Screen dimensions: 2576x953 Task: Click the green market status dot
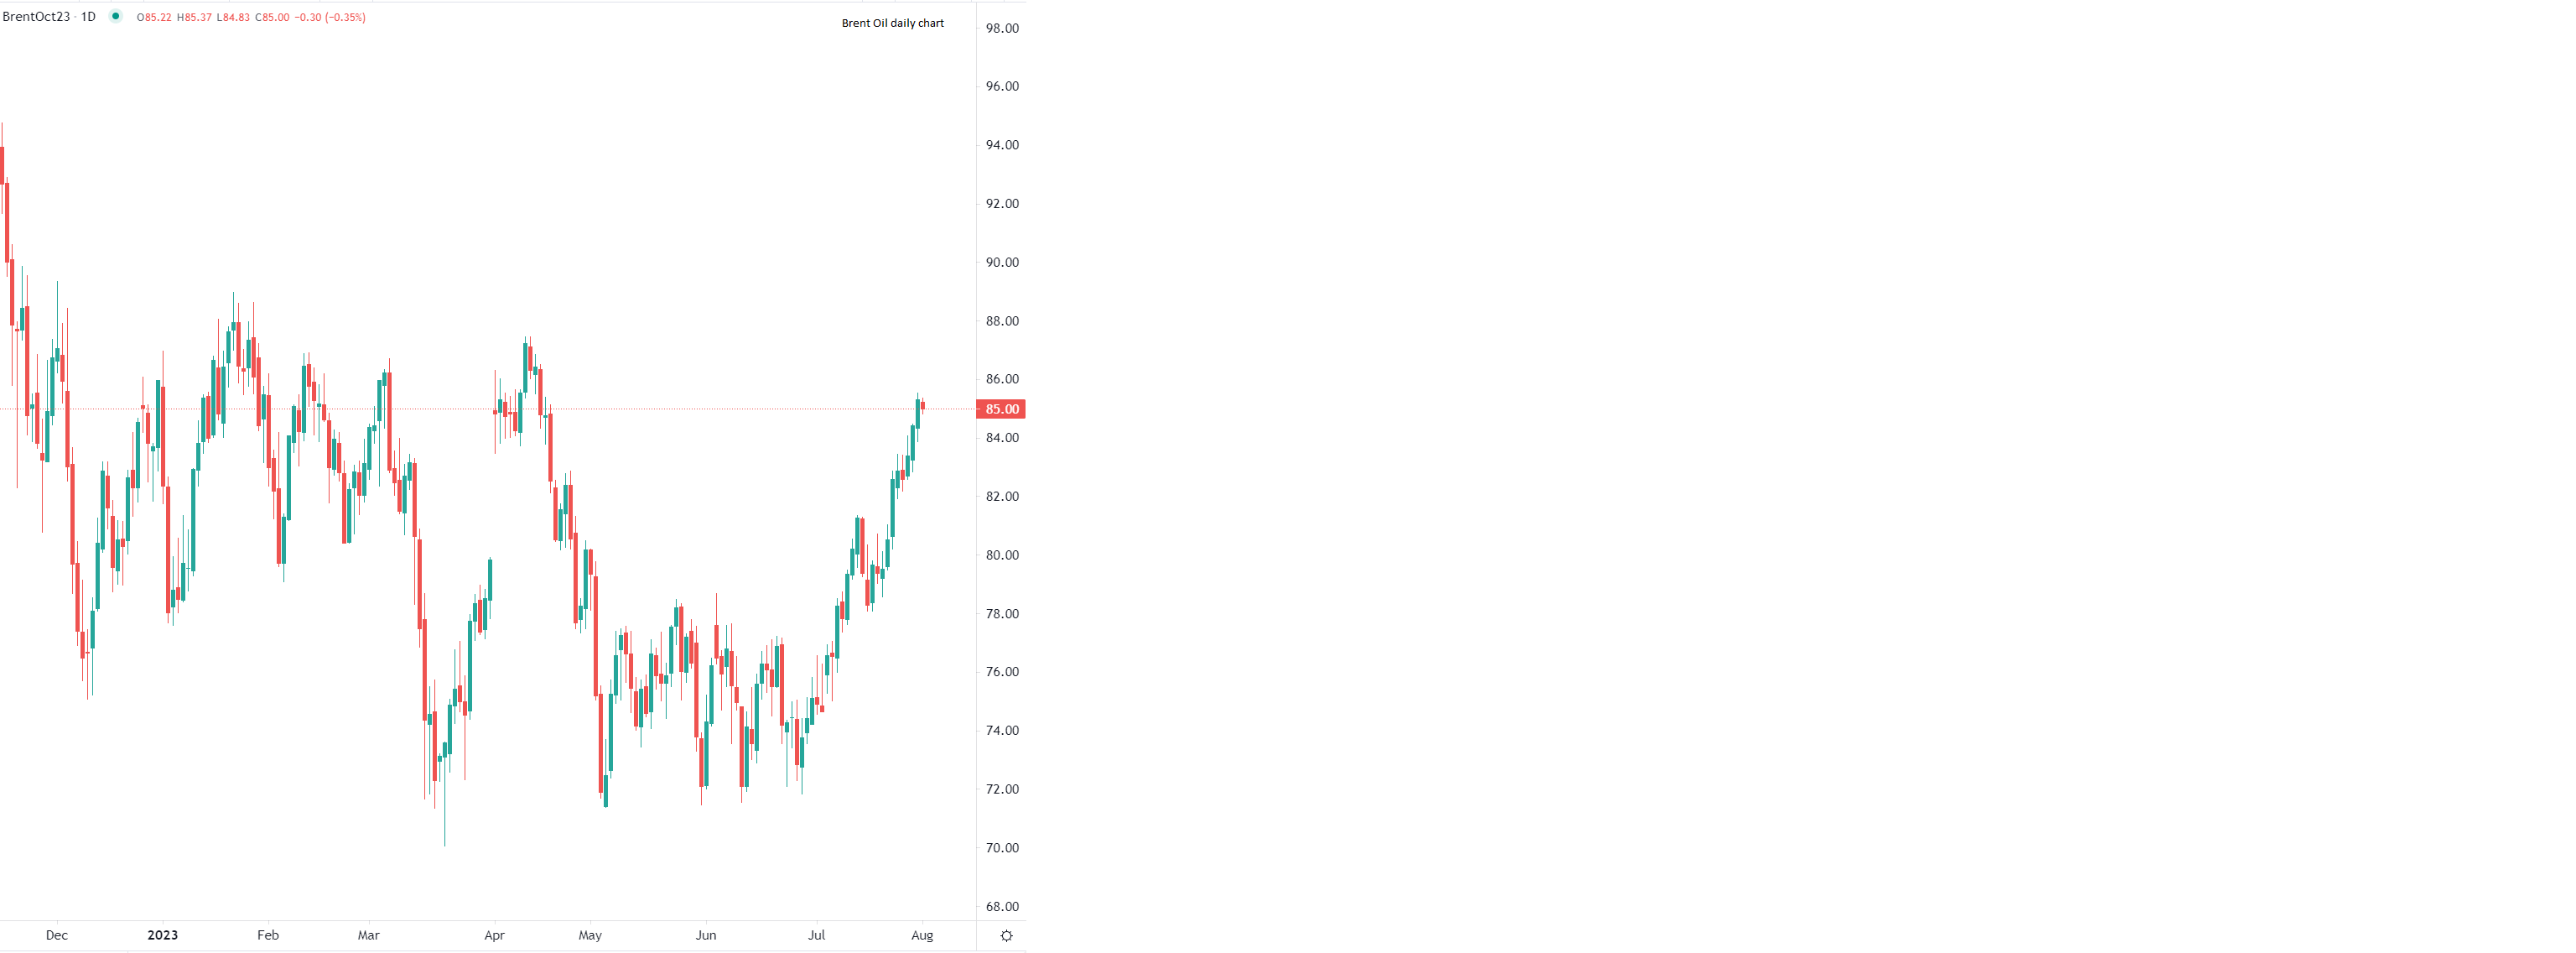(116, 16)
